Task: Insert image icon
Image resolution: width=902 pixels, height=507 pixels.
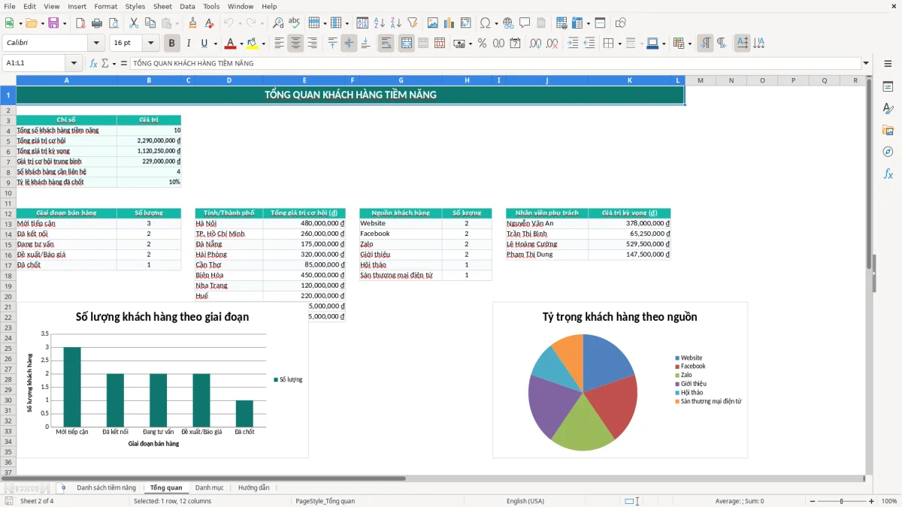Action: 433,23
